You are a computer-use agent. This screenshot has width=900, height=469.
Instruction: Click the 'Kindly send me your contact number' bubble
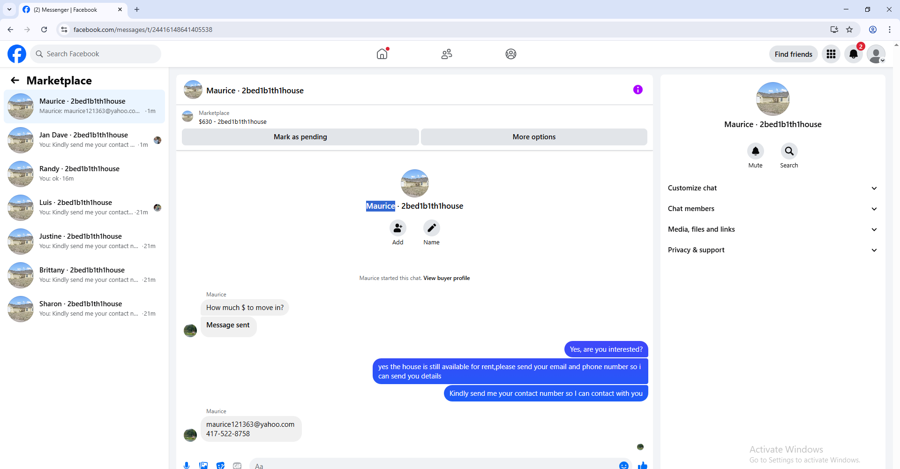(x=546, y=393)
